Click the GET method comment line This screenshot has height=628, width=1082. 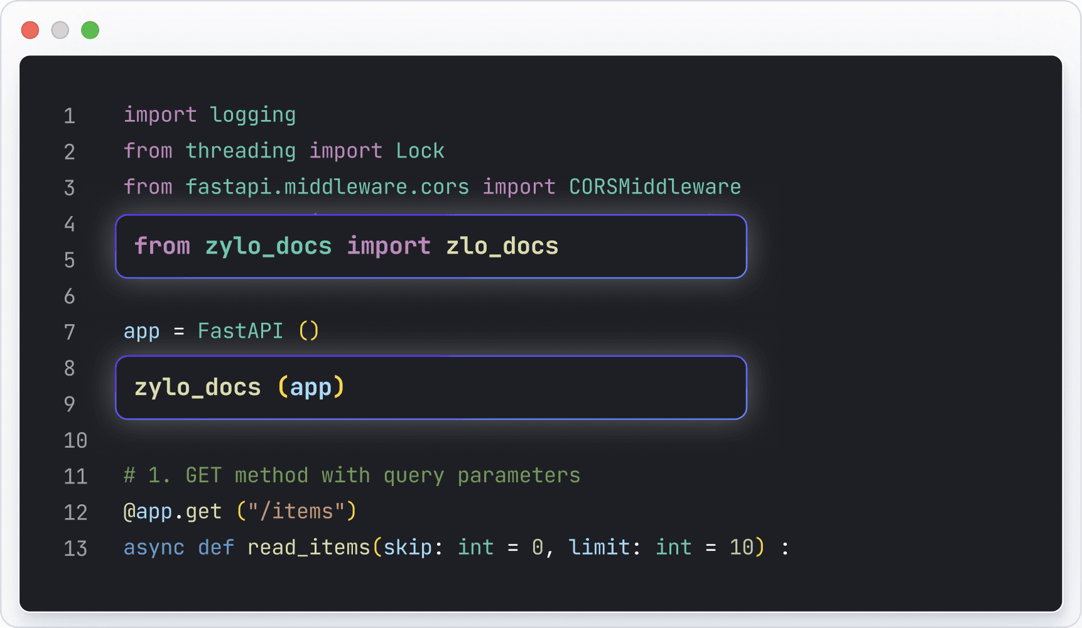tap(352, 475)
